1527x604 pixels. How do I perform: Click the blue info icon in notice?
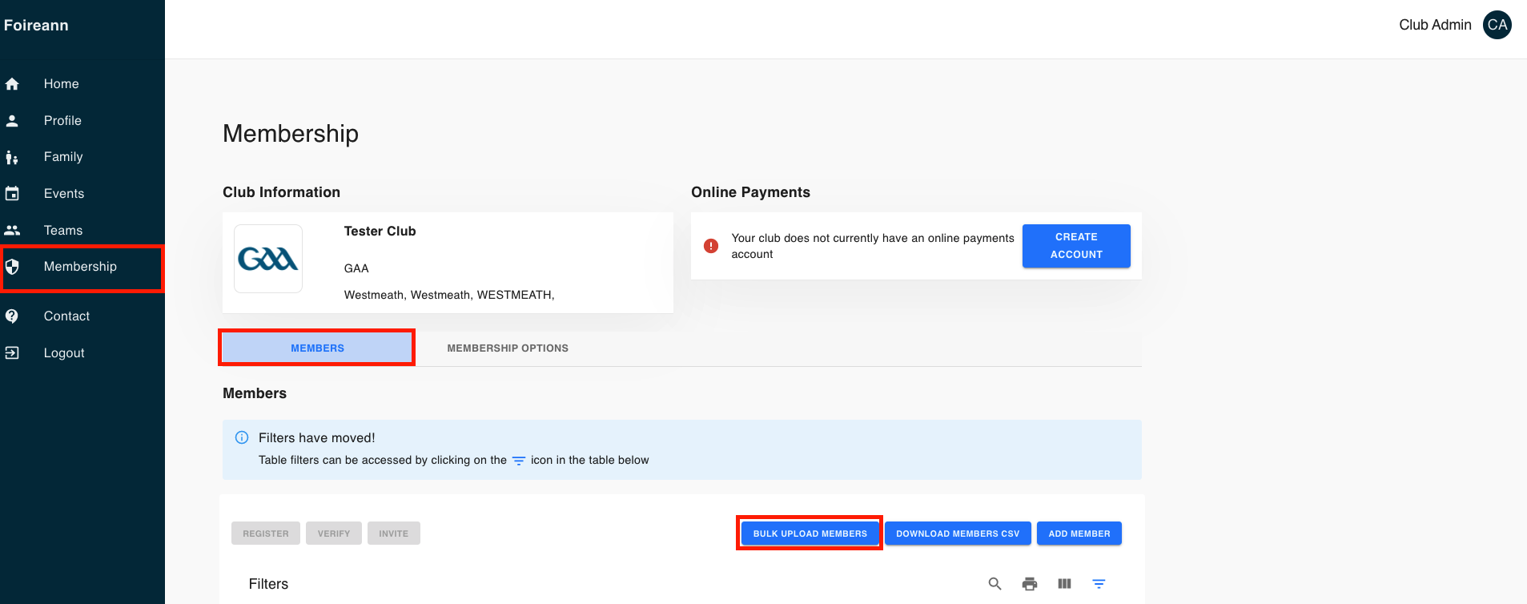tap(242, 437)
